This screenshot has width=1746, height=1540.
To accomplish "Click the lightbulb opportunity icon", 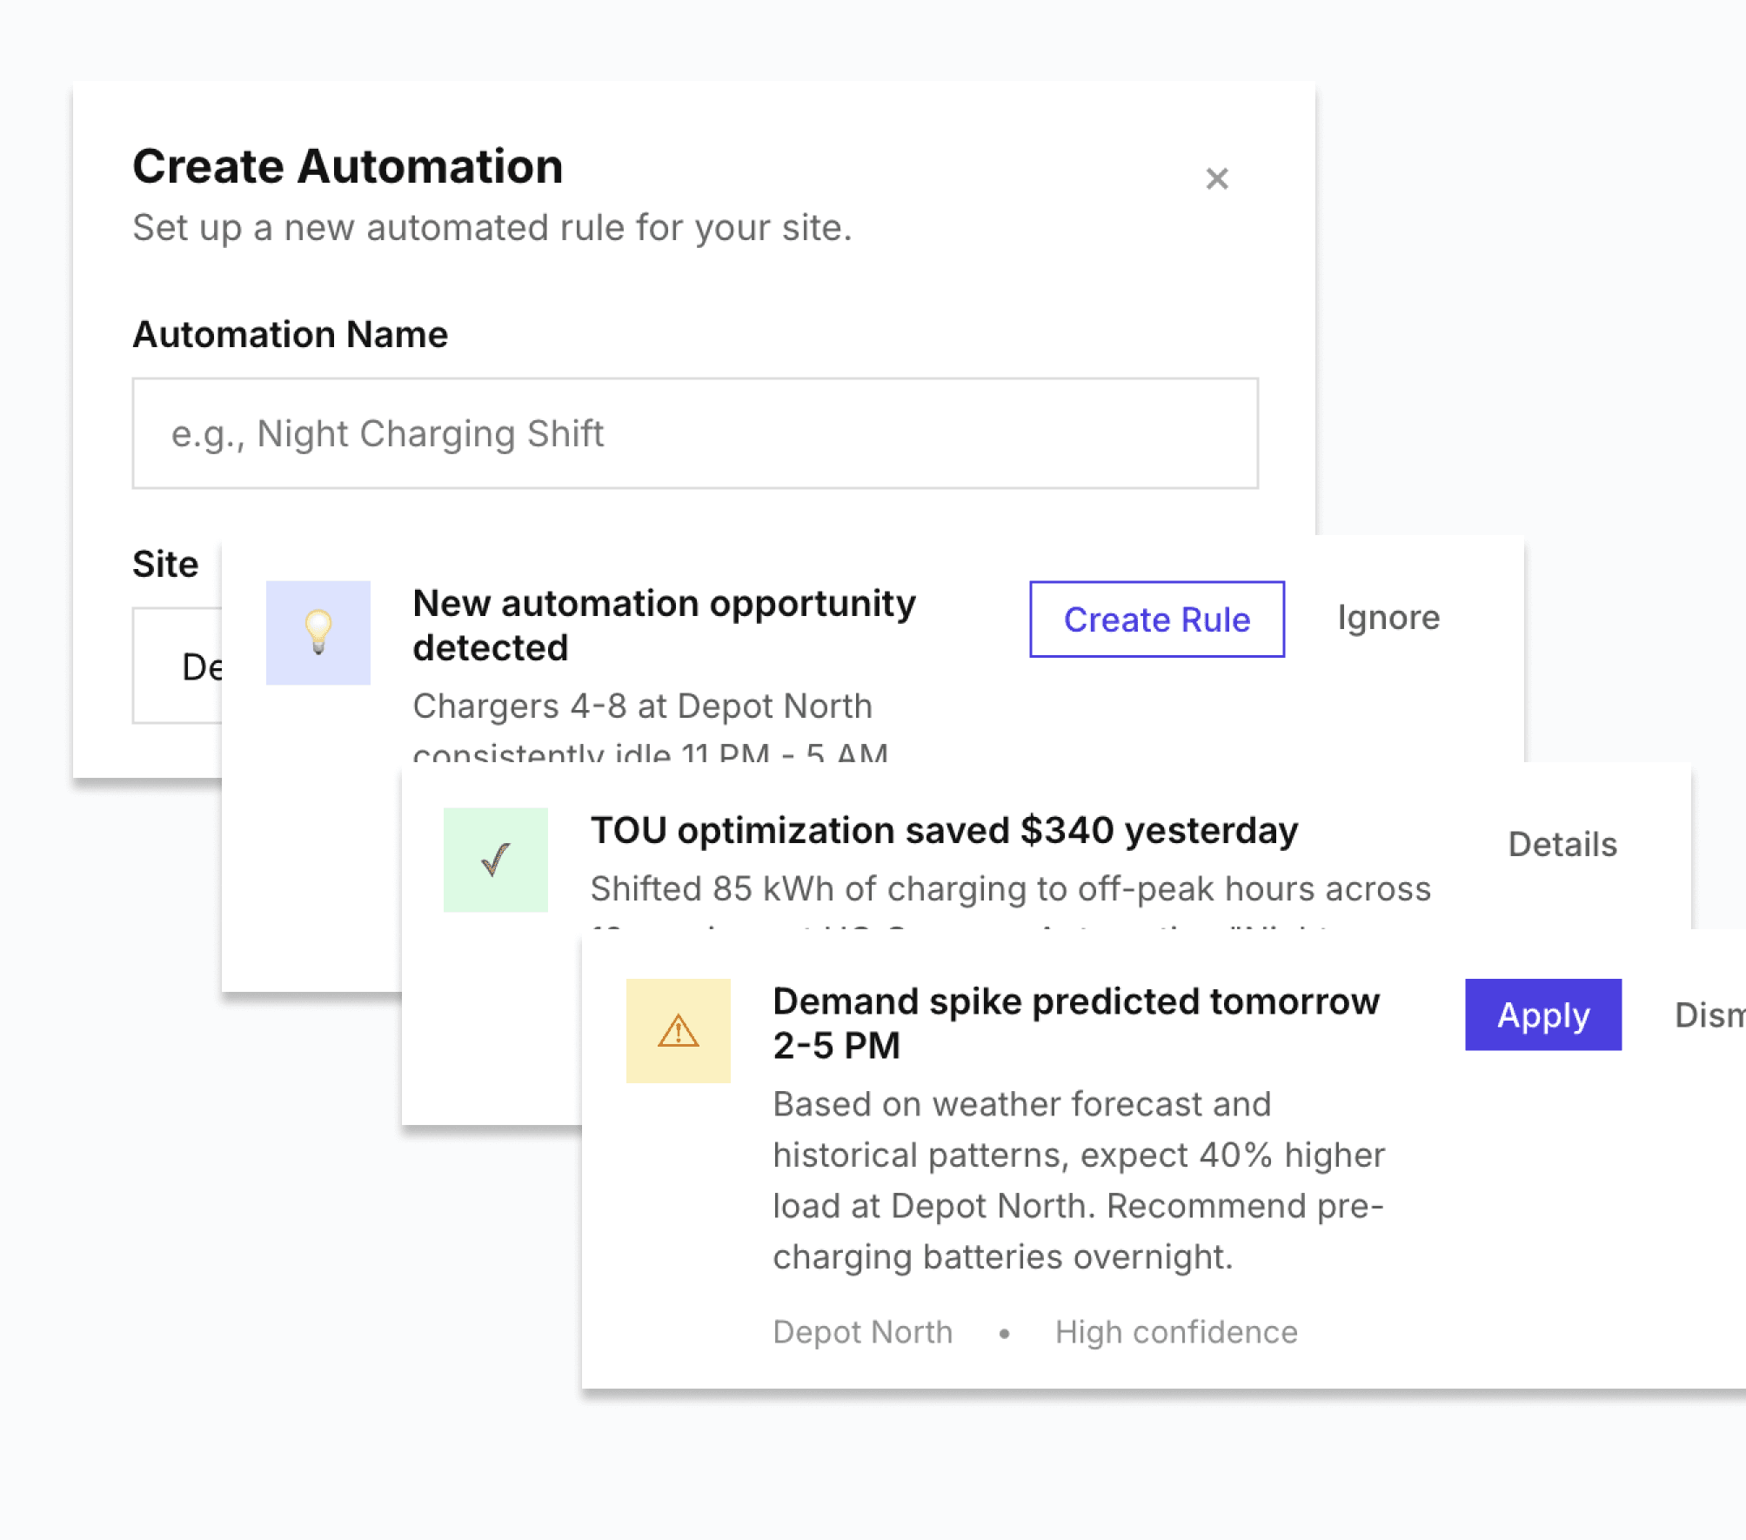I will [x=318, y=633].
